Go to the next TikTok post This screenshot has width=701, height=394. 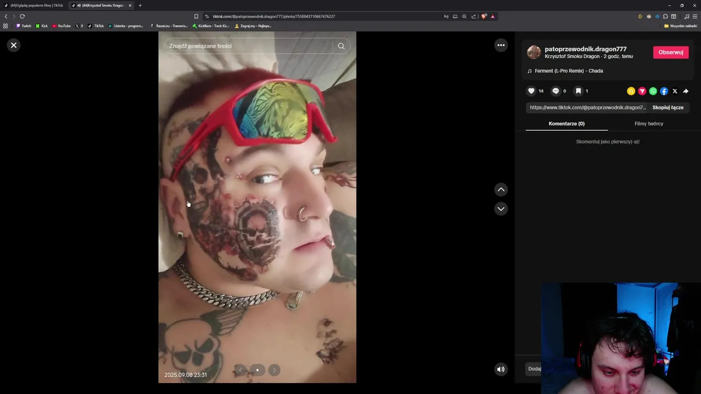point(501,208)
